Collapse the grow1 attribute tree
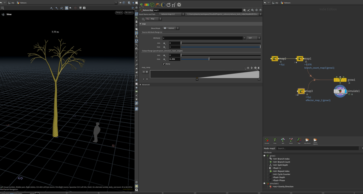This screenshot has height=194, width=363. click(264, 156)
